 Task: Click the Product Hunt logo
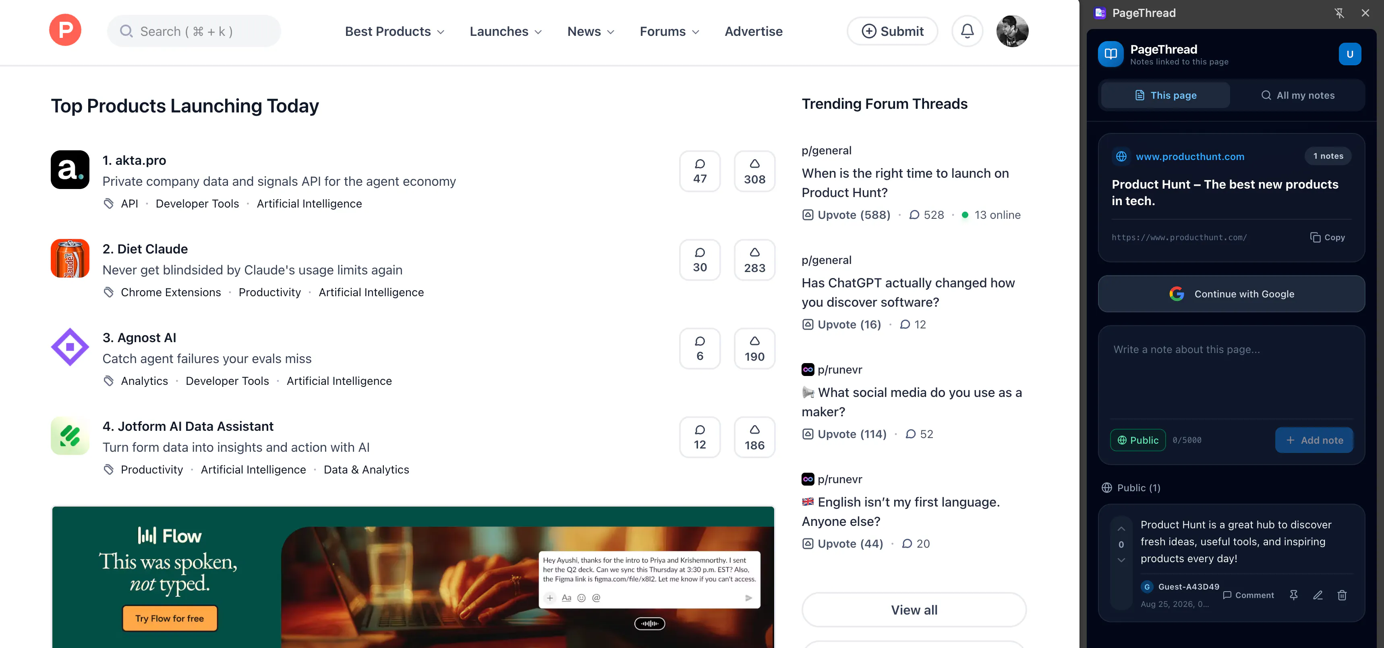coord(65,31)
